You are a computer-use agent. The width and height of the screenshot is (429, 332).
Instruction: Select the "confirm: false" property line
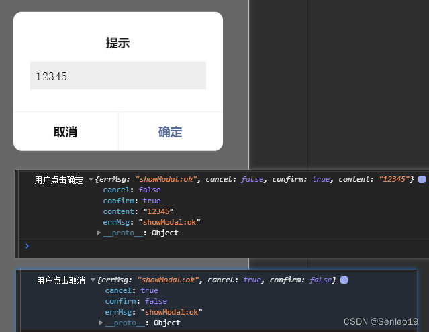(136, 301)
